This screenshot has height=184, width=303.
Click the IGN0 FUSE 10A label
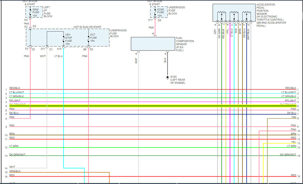(35, 13)
